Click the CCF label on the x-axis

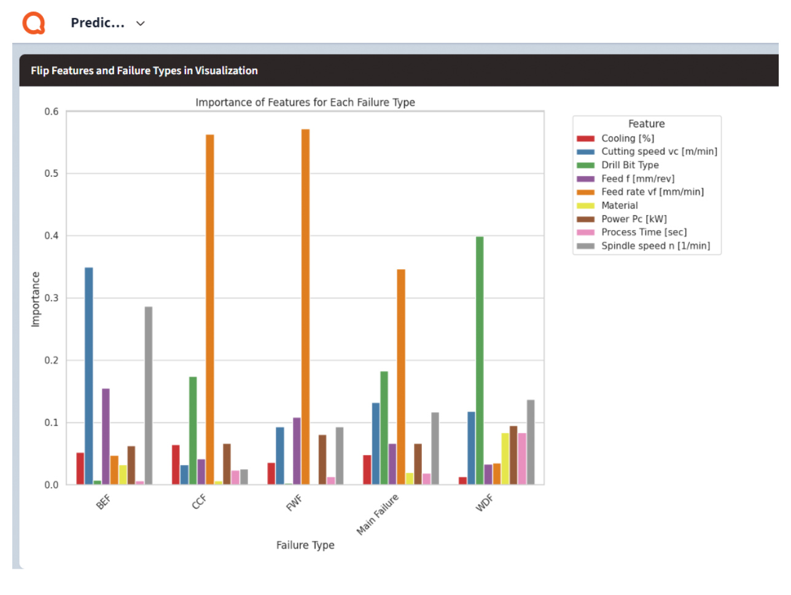point(199,502)
